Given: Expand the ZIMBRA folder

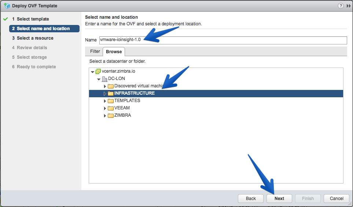Looking at the screenshot, I should (105, 116).
